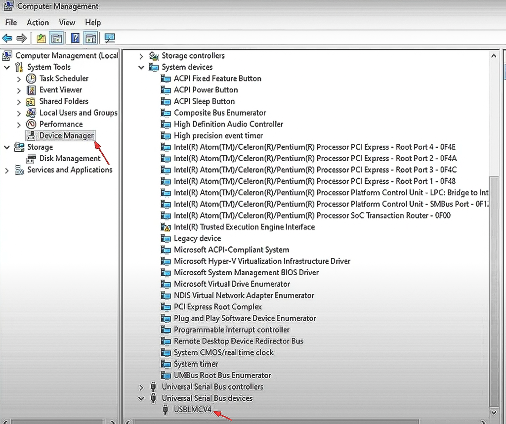Select Processor SoC Transaction Router - 0F00
This screenshot has height=424, width=506.
(x=312, y=215)
